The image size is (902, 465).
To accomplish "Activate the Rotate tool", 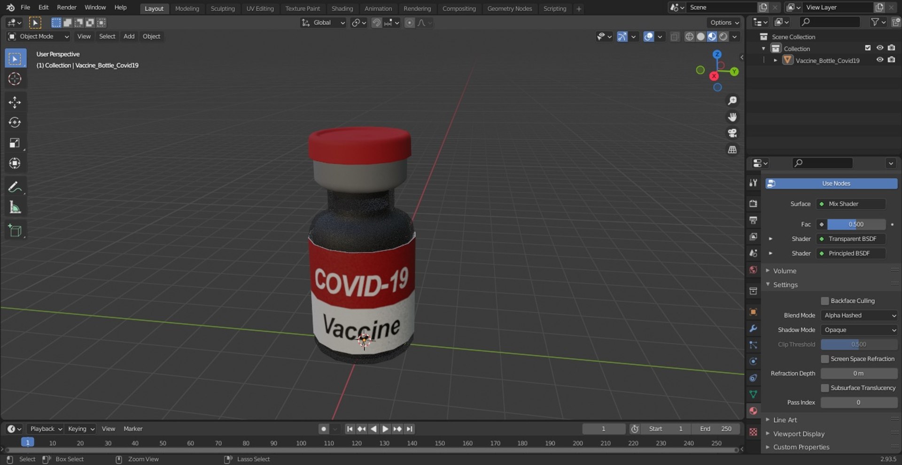I will click(x=15, y=122).
